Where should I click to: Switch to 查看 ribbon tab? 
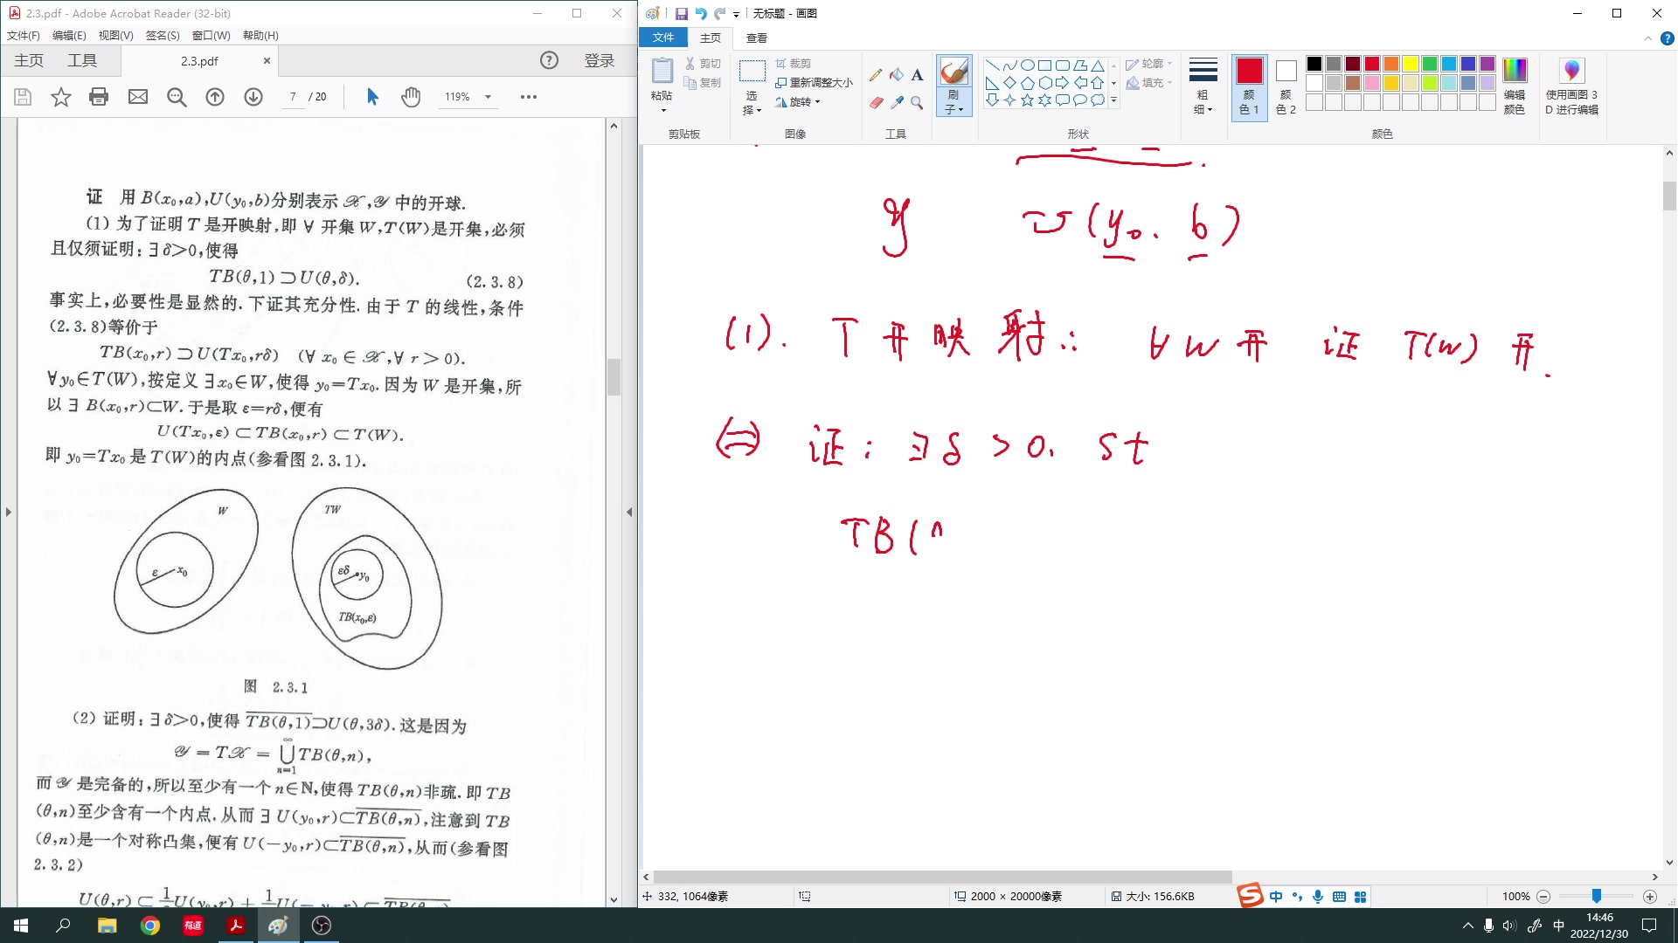click(757, 38)
